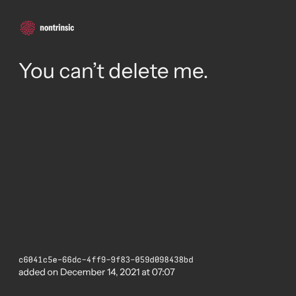Click the words "added on" in footer
Viewport: 296px width, 296px height.
(x=38, y=272)
